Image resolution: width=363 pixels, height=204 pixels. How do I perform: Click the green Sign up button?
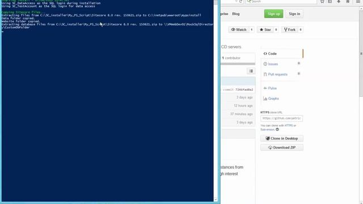pyautogui.click(x=273, y=14)
